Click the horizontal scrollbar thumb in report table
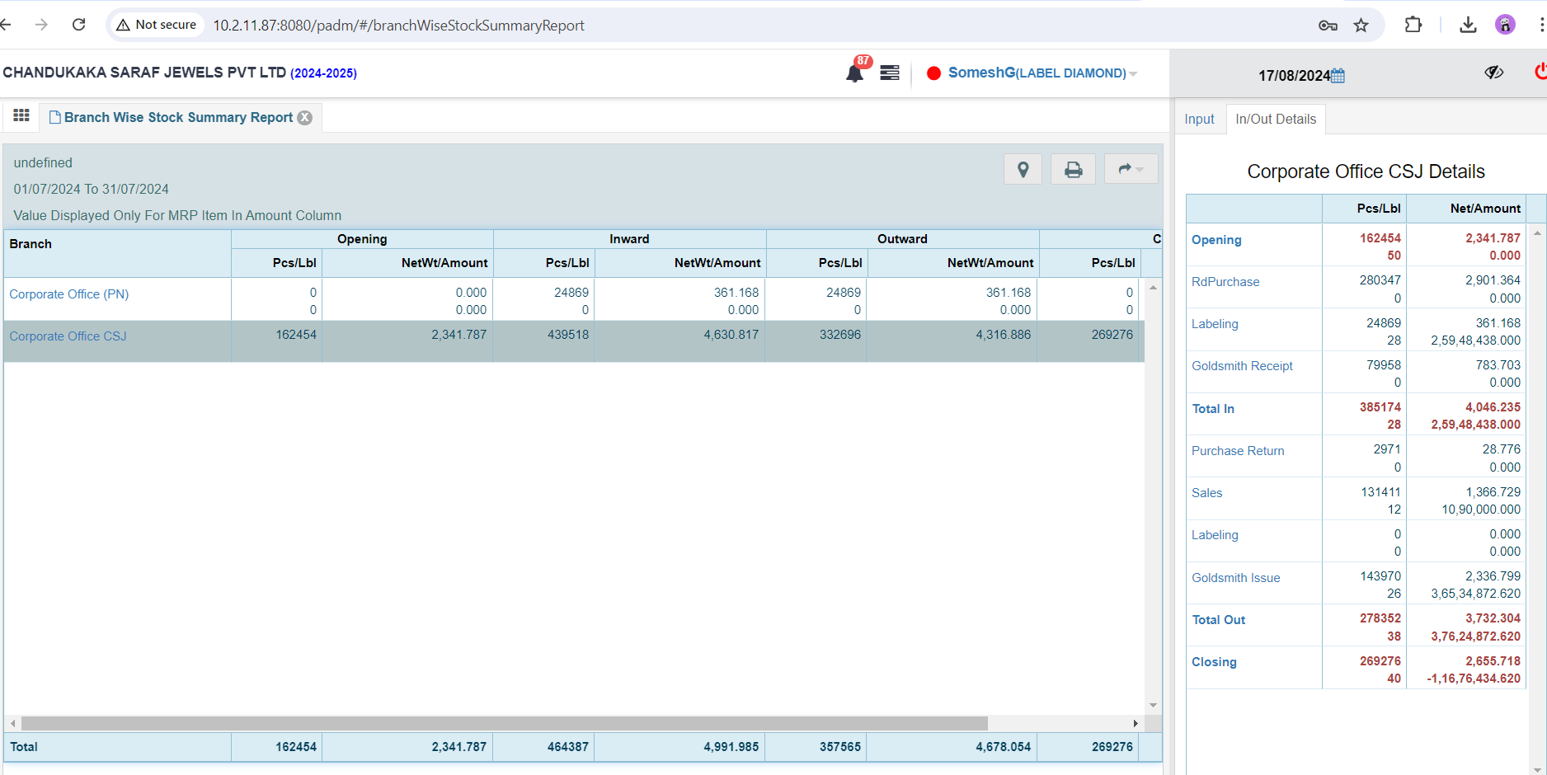Screen dimensions: 1547x775 coord(505,723)
